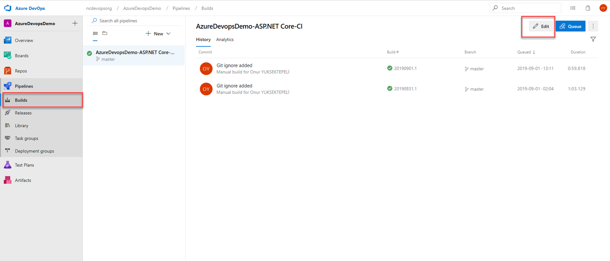
Task: Click the Pipelines breadcrumb link
Action: click(x=181, y=8)
